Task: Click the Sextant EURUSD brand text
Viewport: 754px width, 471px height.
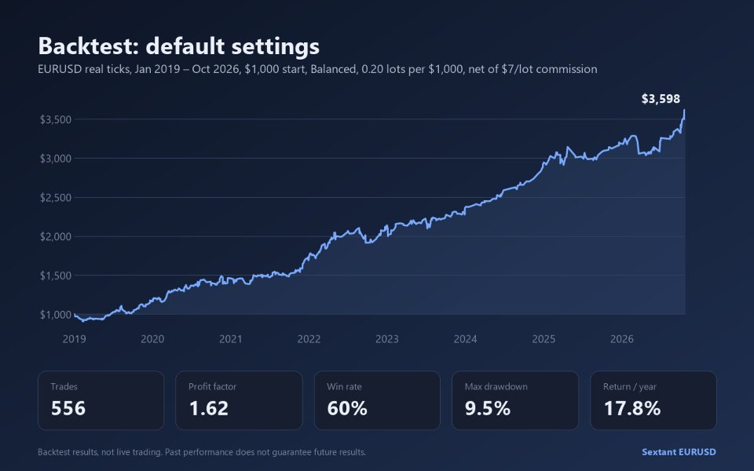Action: (x=679, y=452)
